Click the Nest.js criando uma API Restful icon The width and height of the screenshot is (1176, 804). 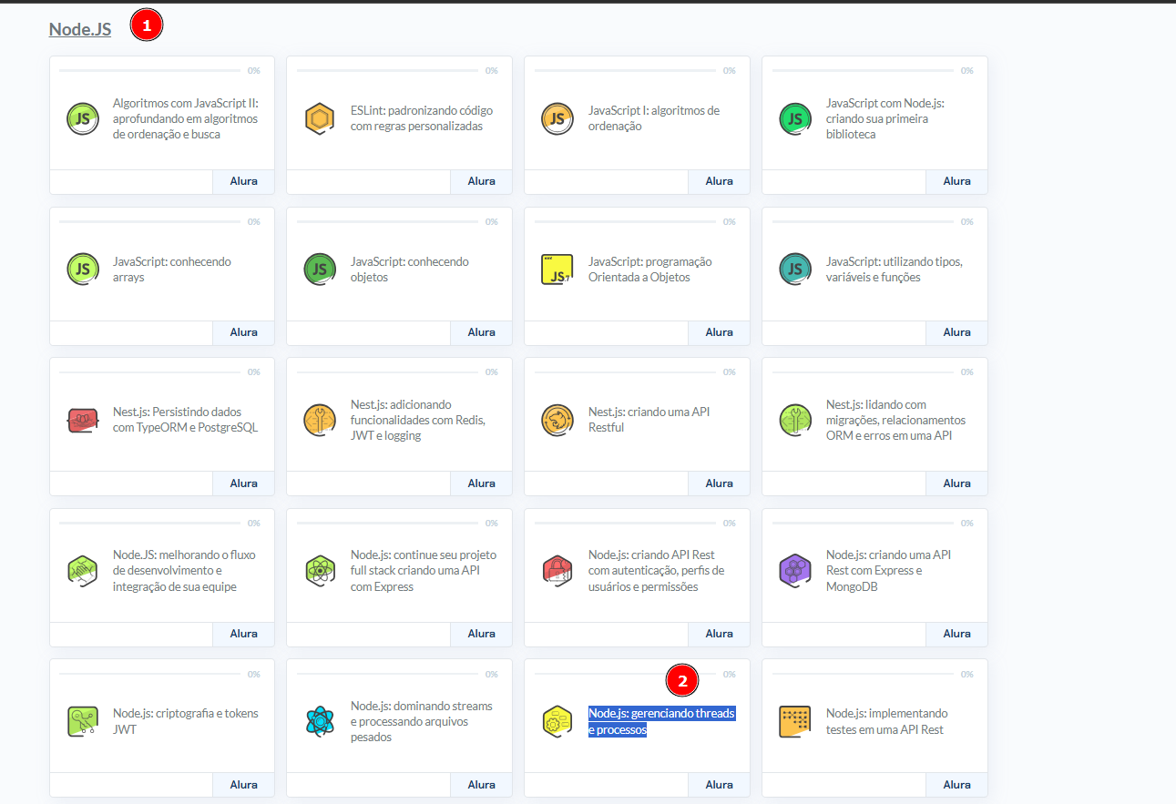pyautogui.click(x=557, y=420)
